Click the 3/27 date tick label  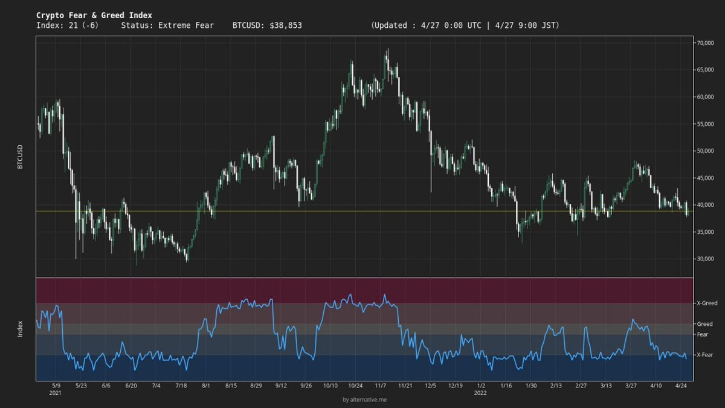coord(631,385)
